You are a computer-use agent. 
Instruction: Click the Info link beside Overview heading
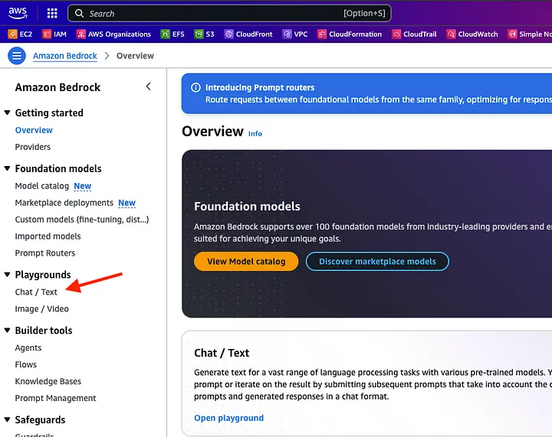click(255, 134)
